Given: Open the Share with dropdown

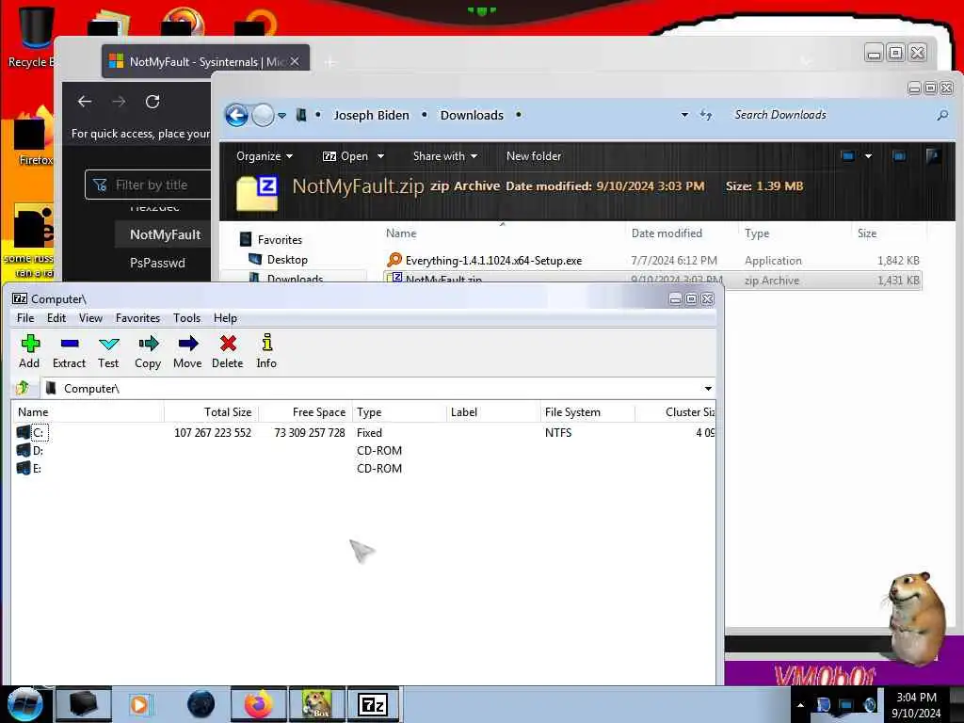Looking at the screenshot, I should tap(445, 156).
